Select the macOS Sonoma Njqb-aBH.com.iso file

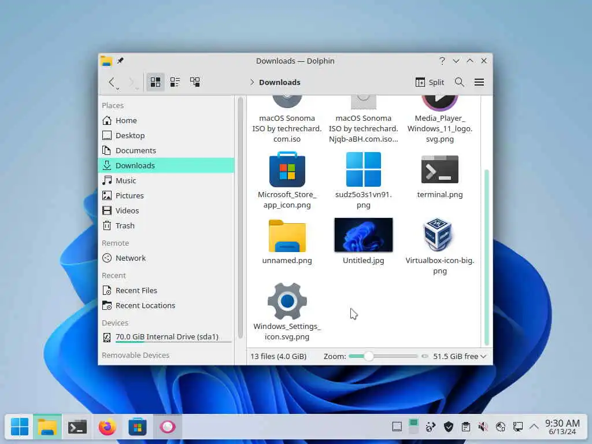[363, 119]
